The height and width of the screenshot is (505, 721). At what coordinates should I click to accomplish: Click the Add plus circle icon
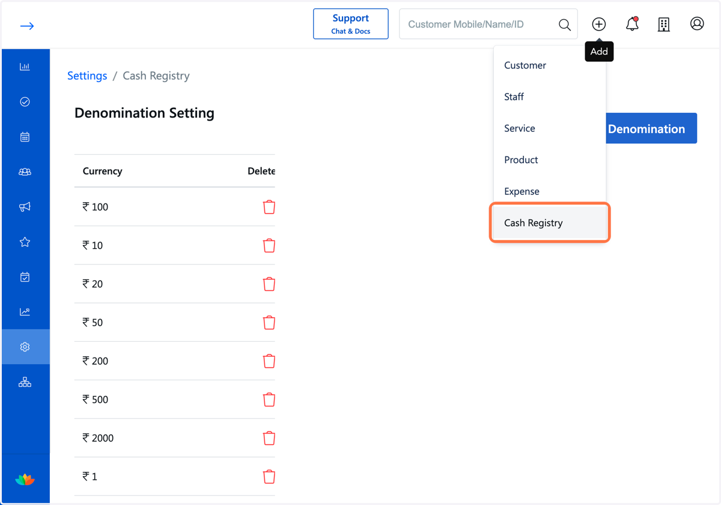click(598, 24)
